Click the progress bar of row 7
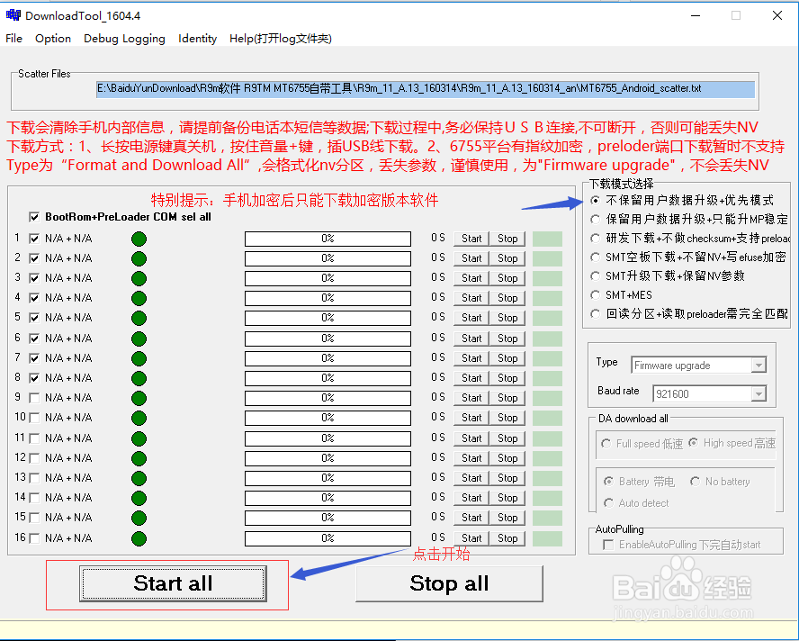Viewport: 799px width, 641px height. point(328,358)
